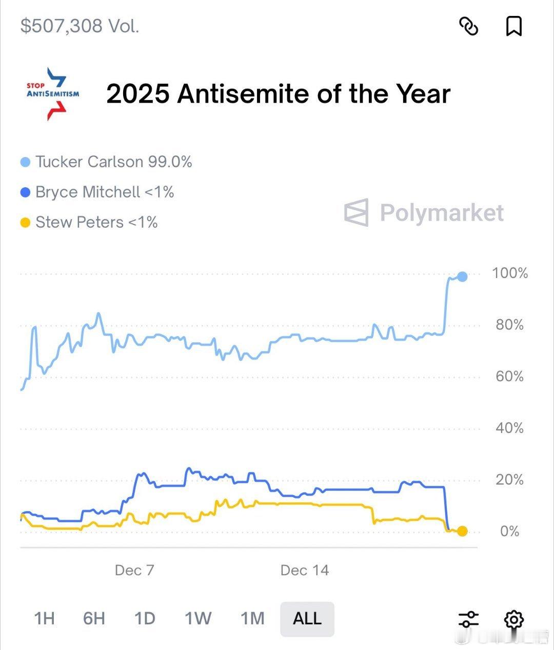Select the 1H time range

pos(45,619)
